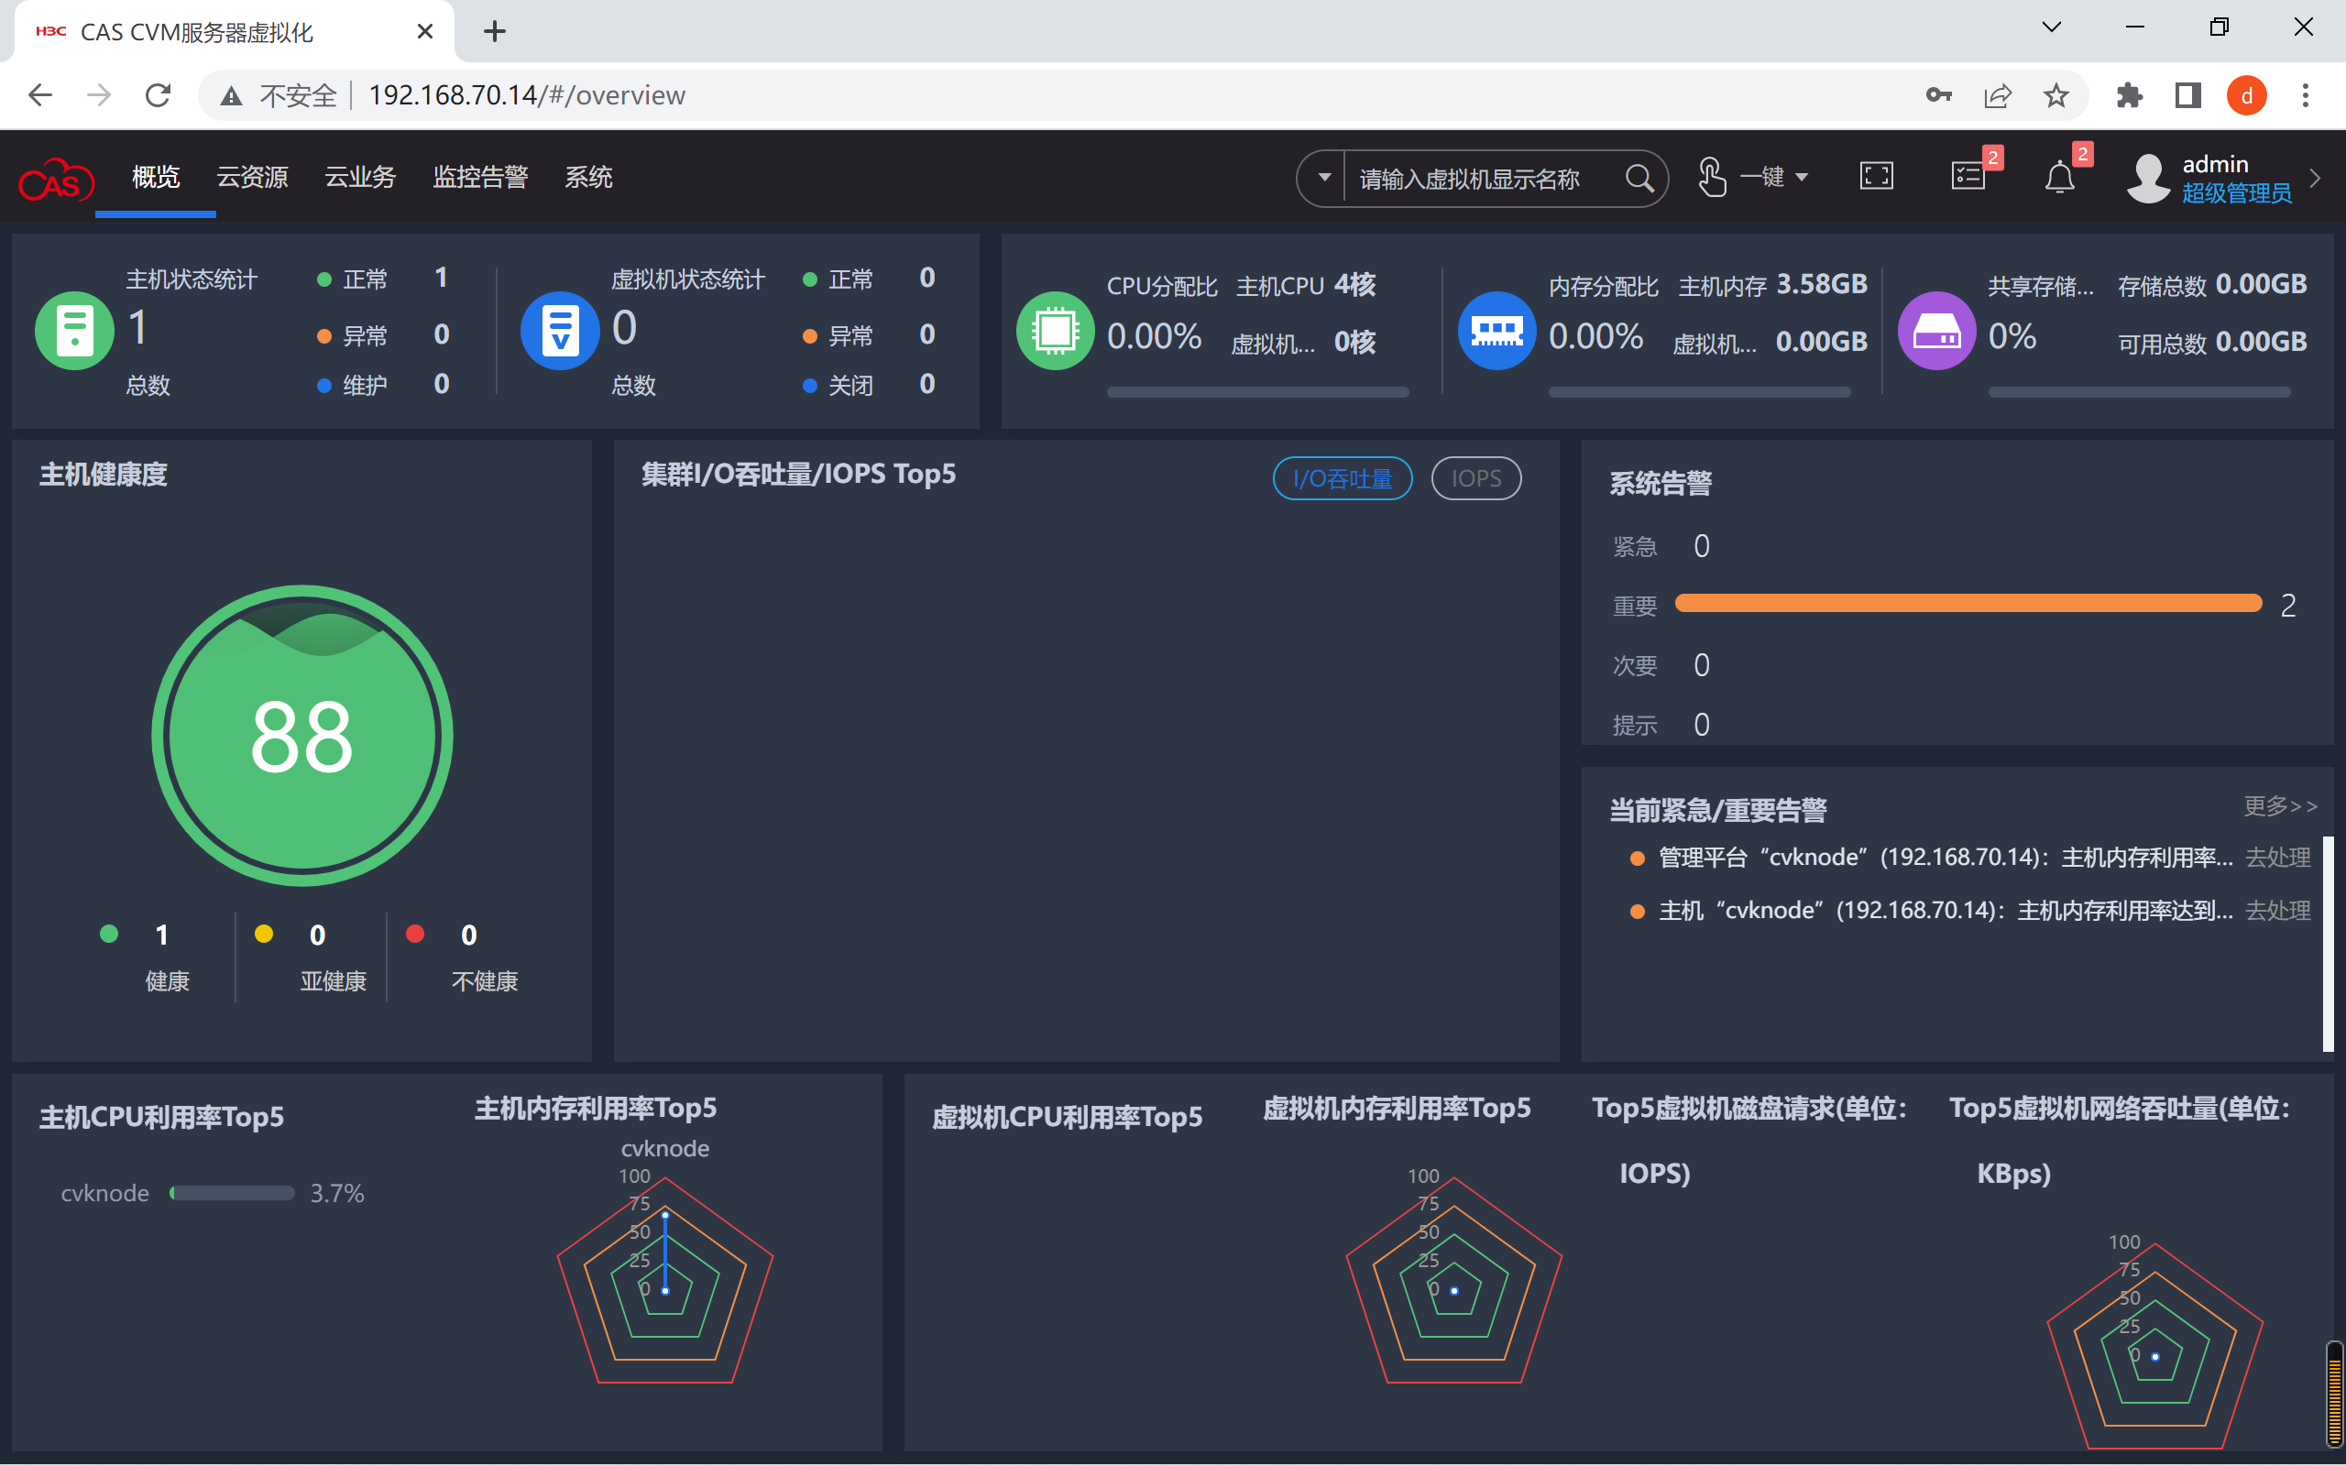This screenshot has width=2346, height=1466.
Task: Click the blue virtual machine status icon
Action: (559, 331)
